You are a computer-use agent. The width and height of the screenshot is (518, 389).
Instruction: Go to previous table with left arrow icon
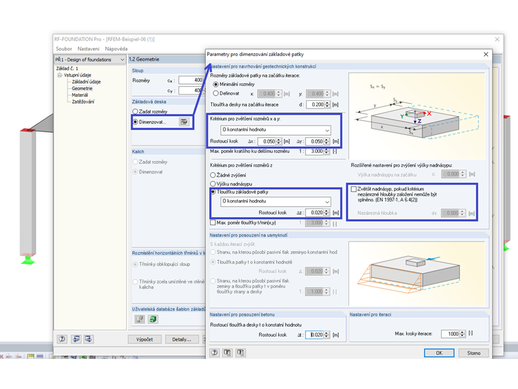(76, 339)
